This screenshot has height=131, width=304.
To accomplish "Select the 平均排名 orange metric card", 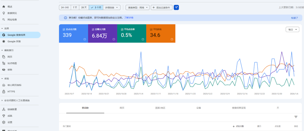I will 161,33.
